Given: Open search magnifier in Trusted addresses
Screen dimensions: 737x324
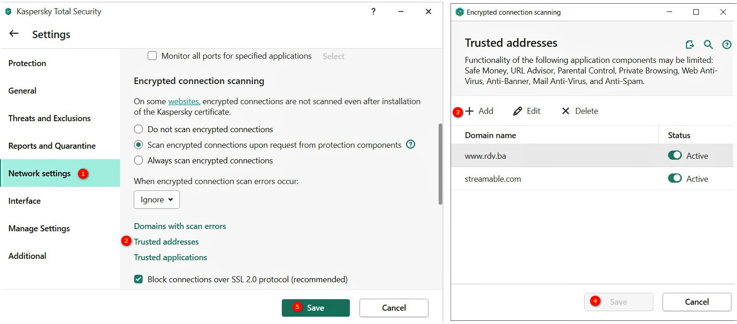Looking at the screenshot, I should [x=708, y=45].
